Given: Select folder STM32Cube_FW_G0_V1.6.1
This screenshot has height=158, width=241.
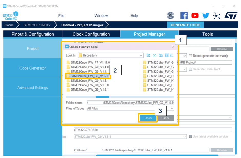Looking at the screenshot, I should click(88, 89).
